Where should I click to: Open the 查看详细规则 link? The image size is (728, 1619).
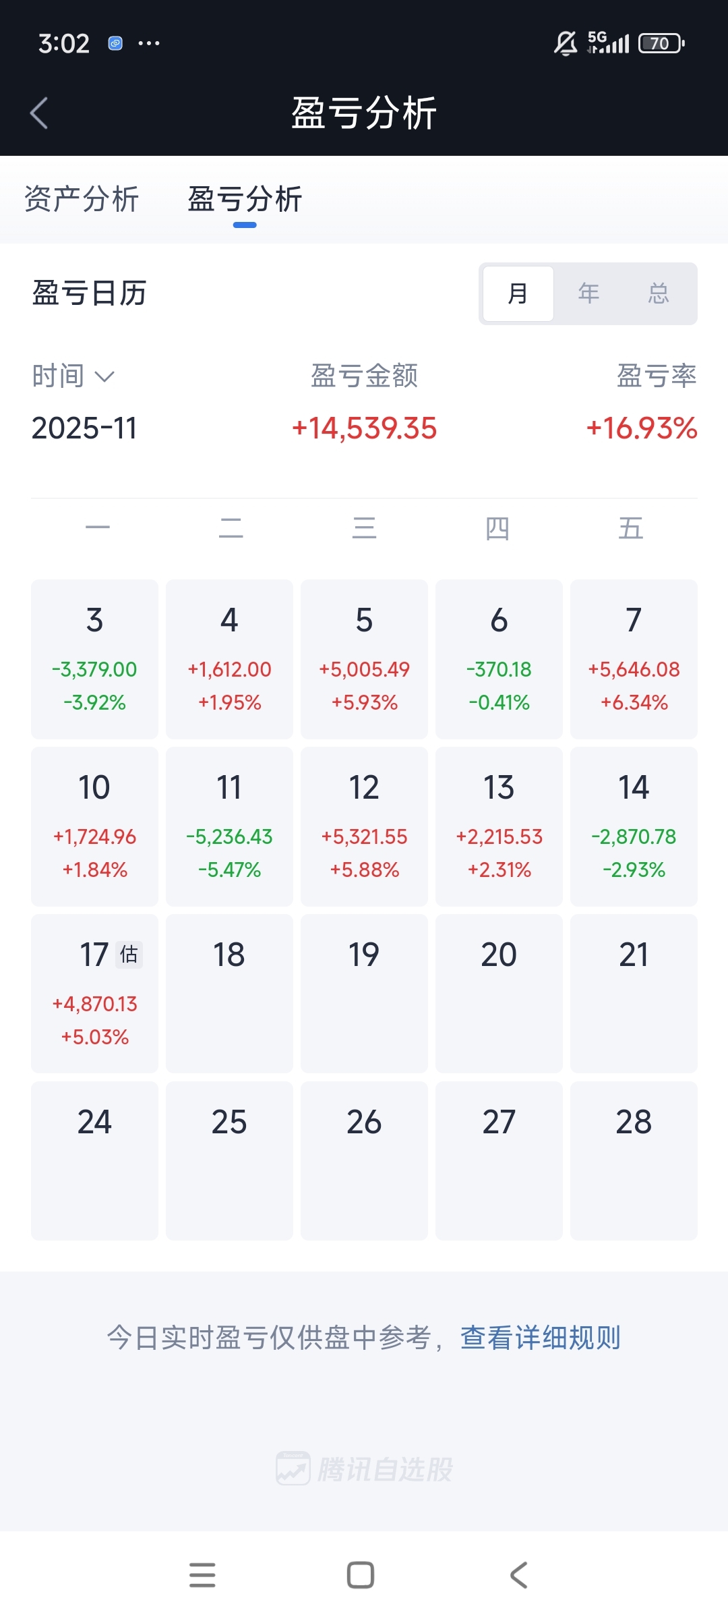tap(540, 1338)
